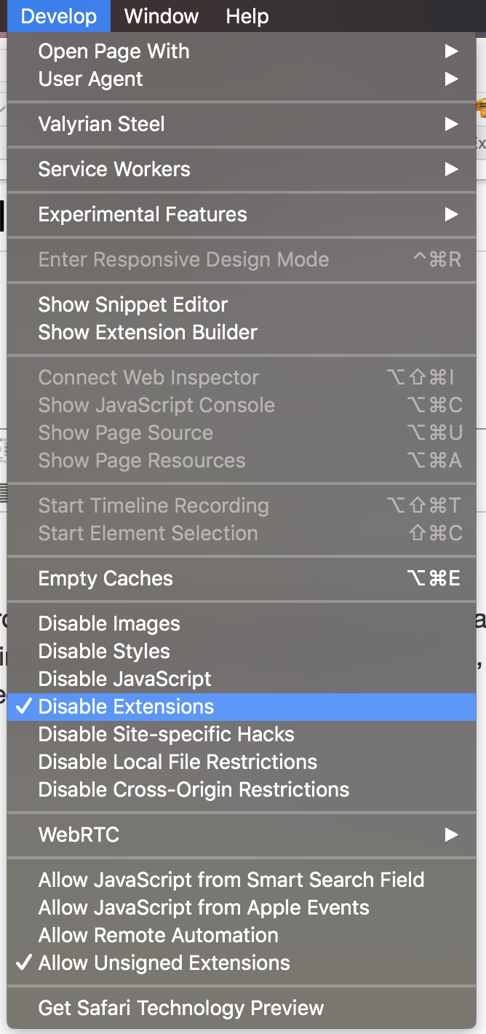Expand the Service Workers submenu
486x1034 pixels.
(x=114, y=169)
